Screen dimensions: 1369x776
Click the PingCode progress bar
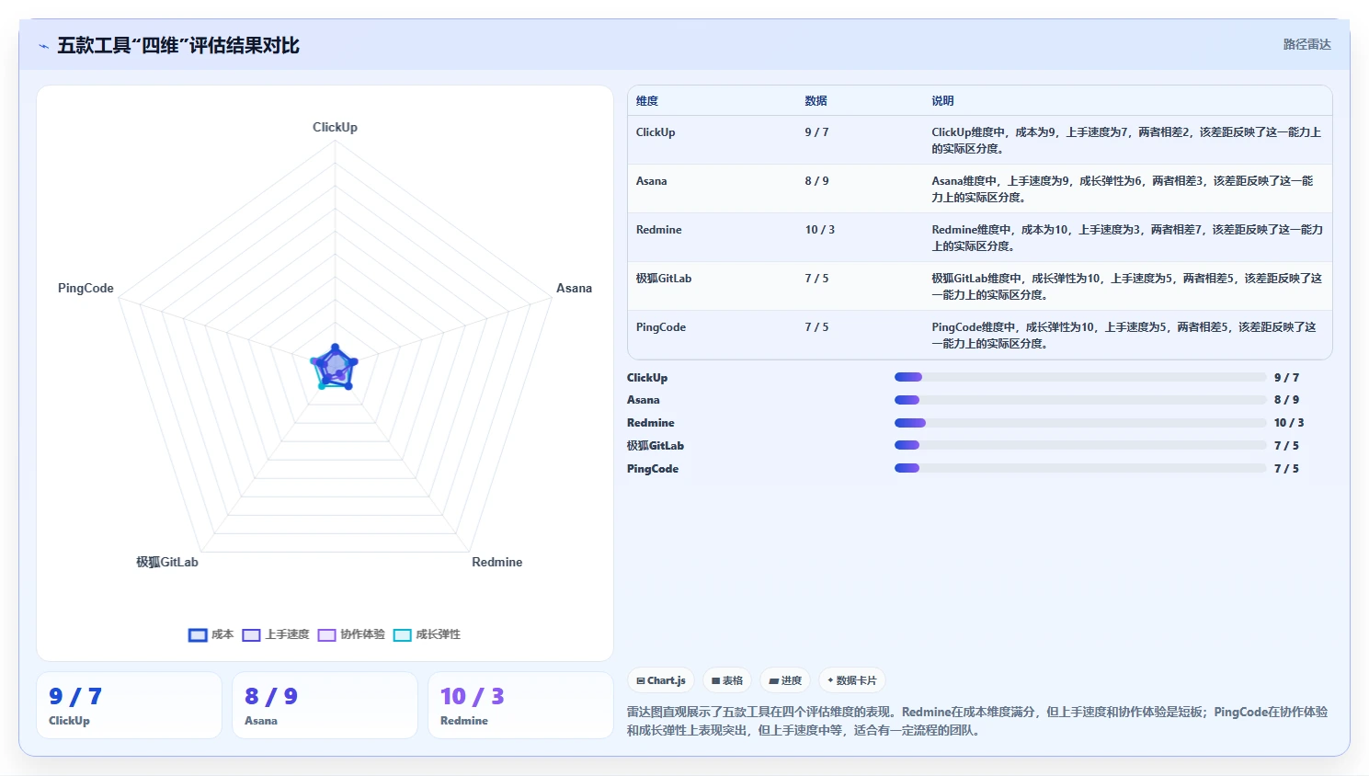[x=1080, y=468]
